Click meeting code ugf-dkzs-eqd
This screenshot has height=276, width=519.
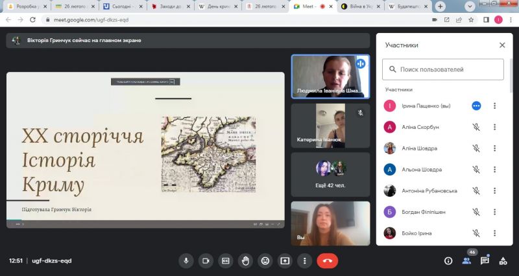pyautogui.click(x=52, y=261)
